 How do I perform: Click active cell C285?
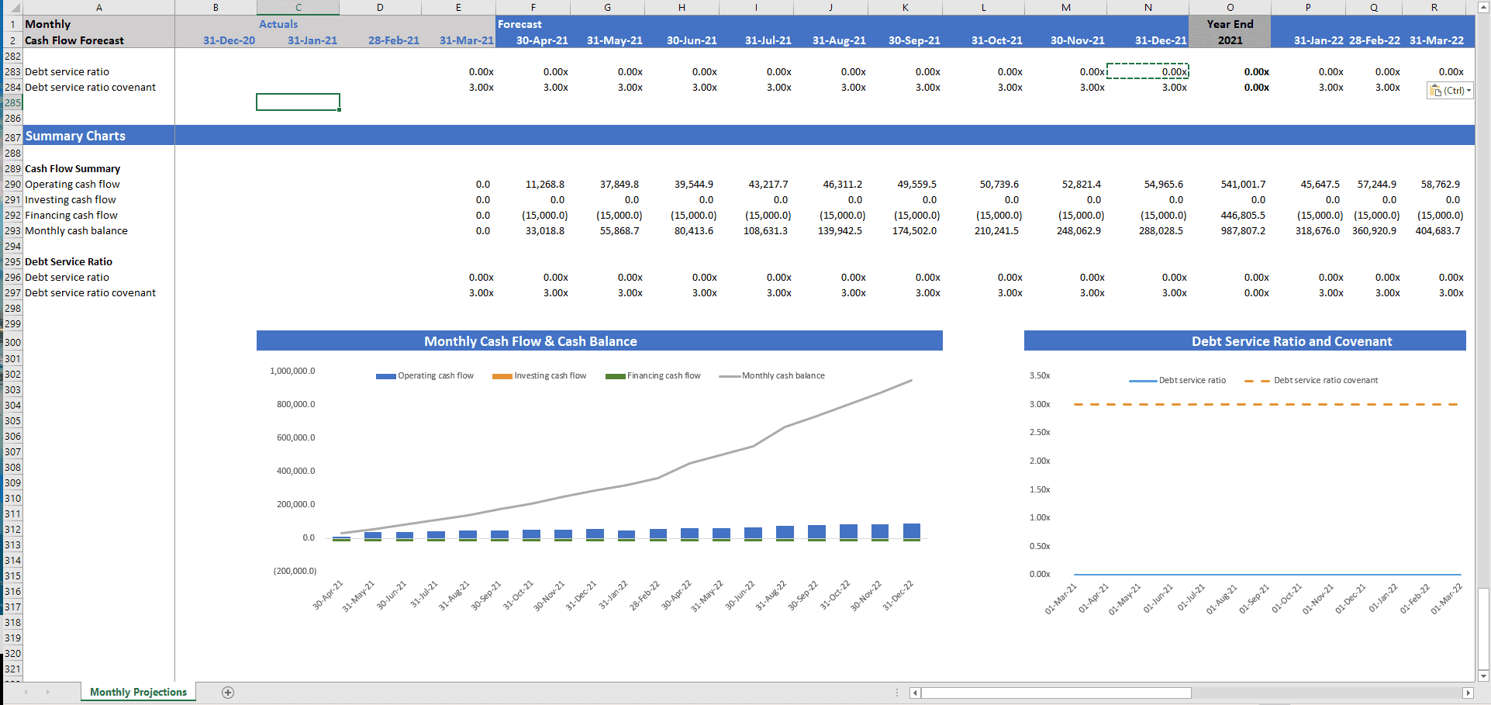tap(298, 102)
